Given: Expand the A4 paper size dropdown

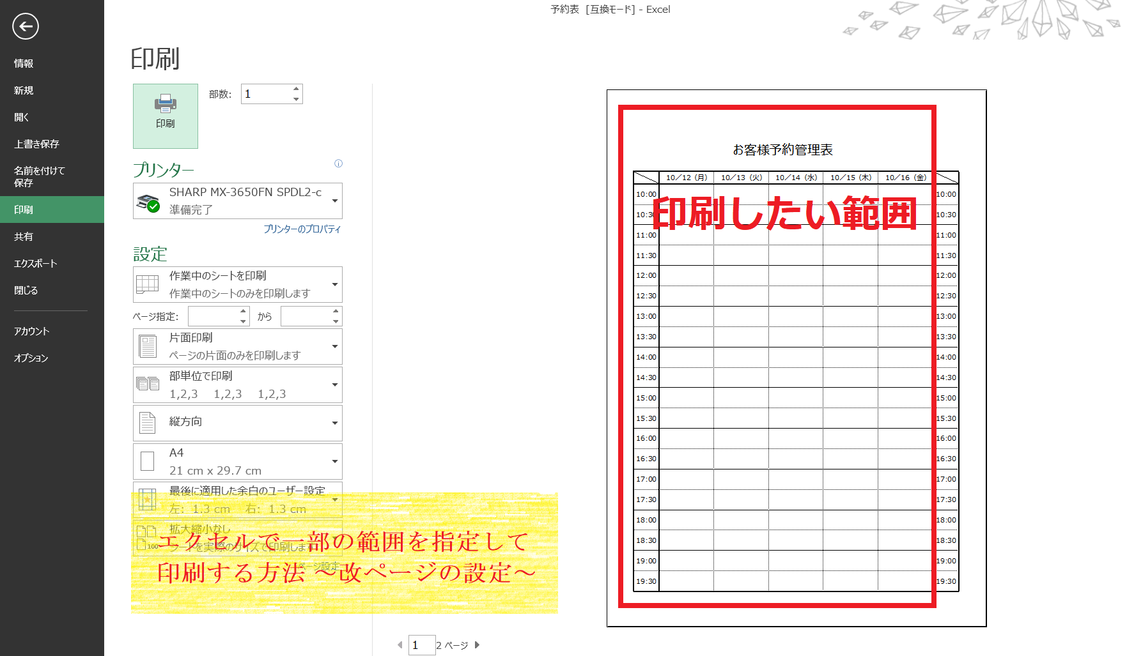Looking at the screenshot, I should 238,461.
